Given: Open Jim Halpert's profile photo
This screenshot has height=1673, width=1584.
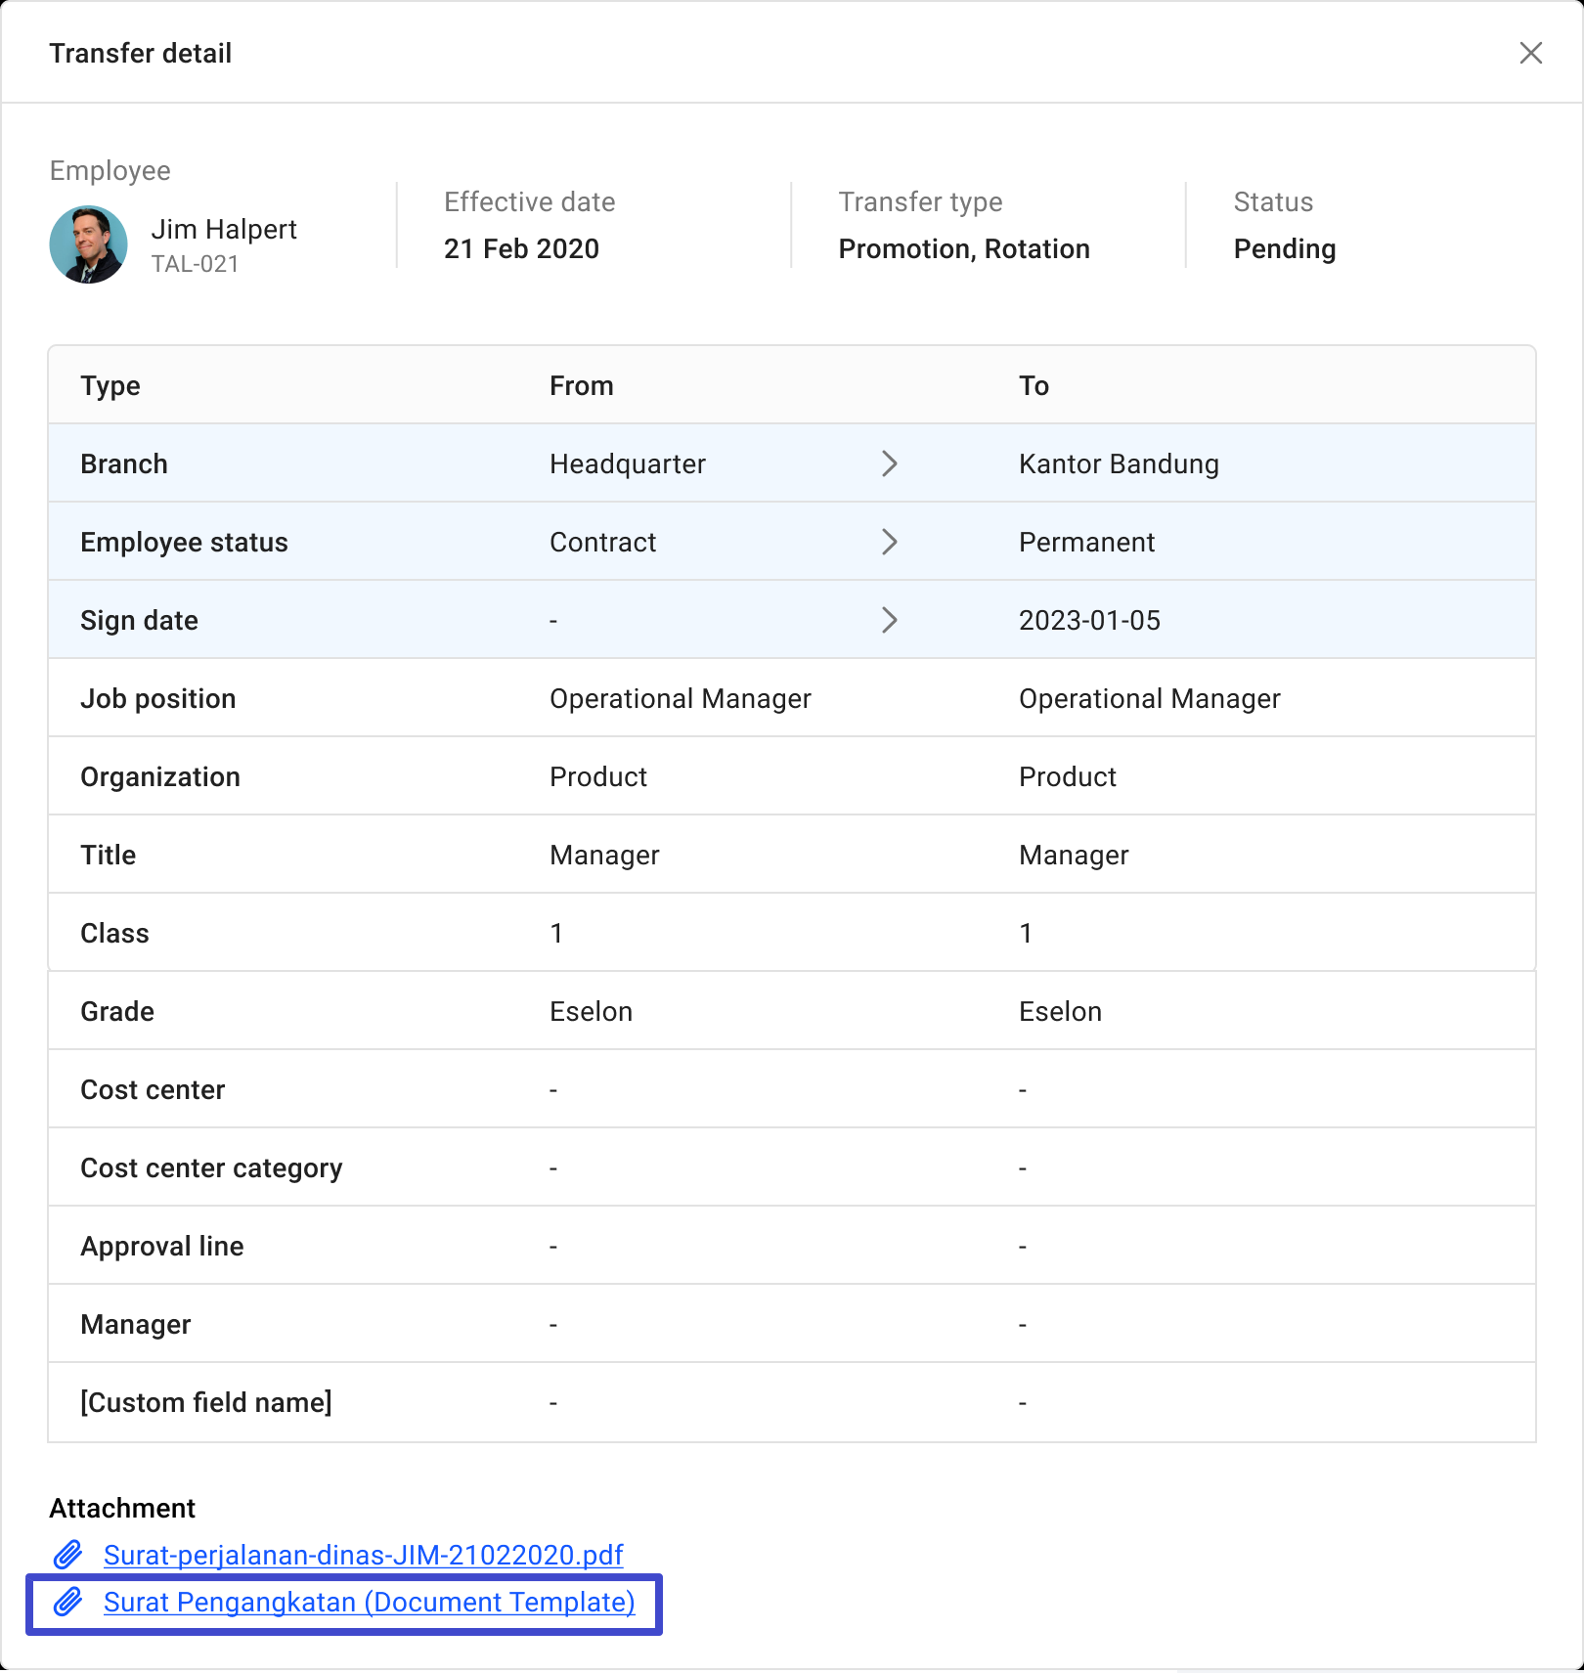Looking at the screenshot, I should click(88, 243).
